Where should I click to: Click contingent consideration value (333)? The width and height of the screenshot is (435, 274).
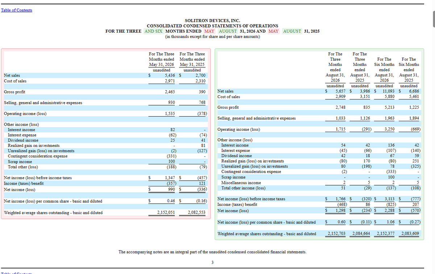click(390, 172)
